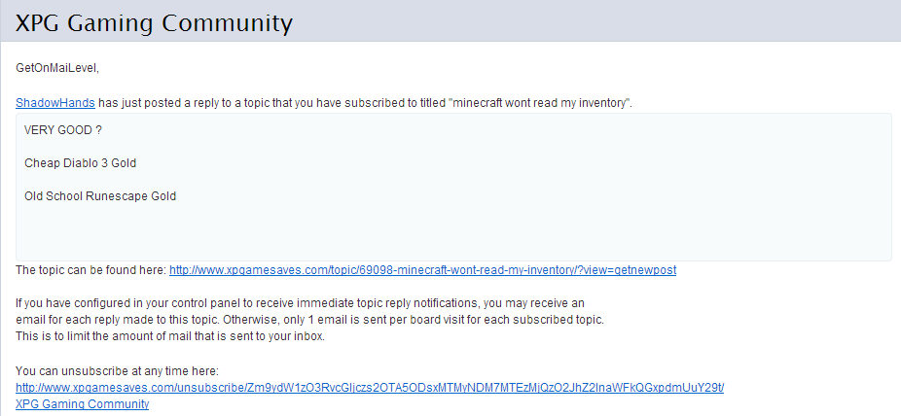Click the quoted topic title 'minecraft wont read my inventory'
The width and height of the screenshot is (901, 416).
pos(540,103)
